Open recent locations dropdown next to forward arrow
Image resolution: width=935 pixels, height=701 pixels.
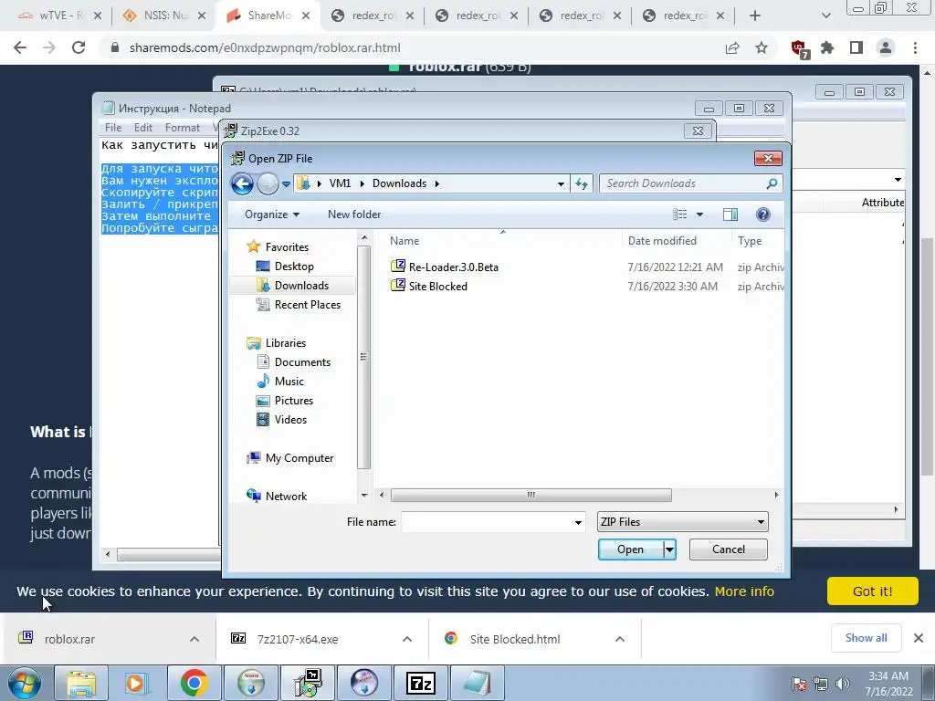[286, 184]
